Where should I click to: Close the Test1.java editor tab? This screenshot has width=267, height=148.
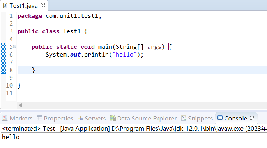[43, 5]
